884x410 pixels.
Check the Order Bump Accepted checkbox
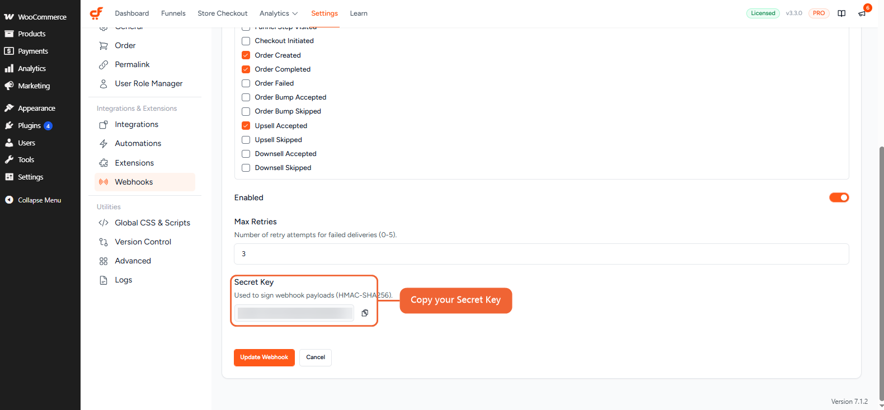[x=246, y=97]
